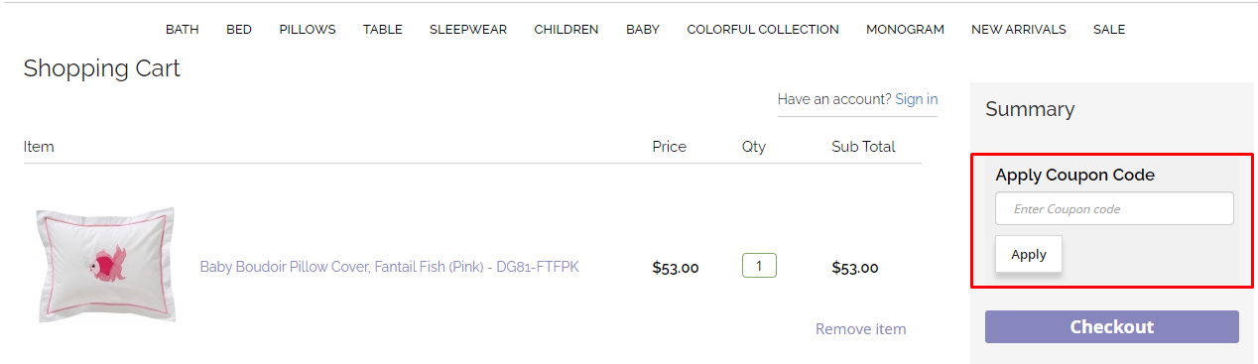Focus the Enter Coupon code field

(x=1114, y=209)
